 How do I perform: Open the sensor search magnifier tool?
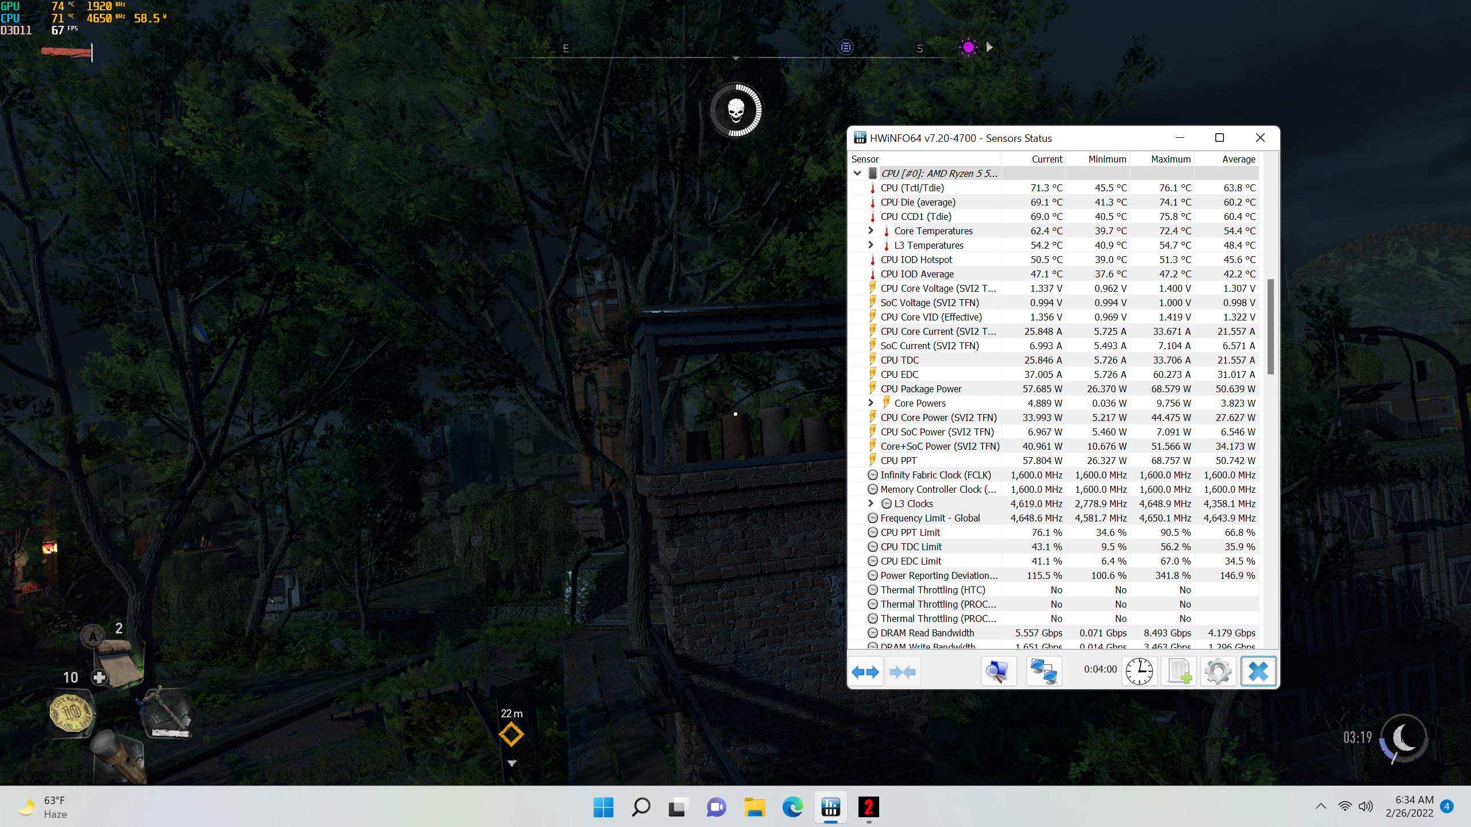click(998, 671)
